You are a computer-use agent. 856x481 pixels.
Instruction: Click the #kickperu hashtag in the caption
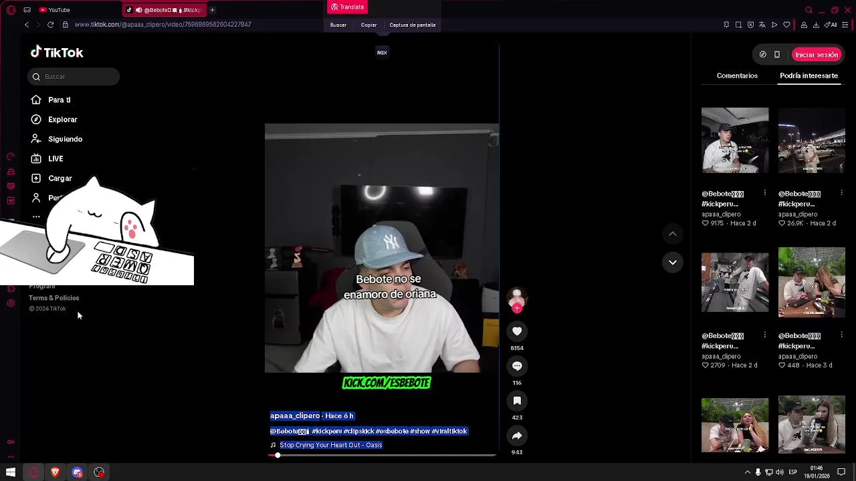point(326,432)
